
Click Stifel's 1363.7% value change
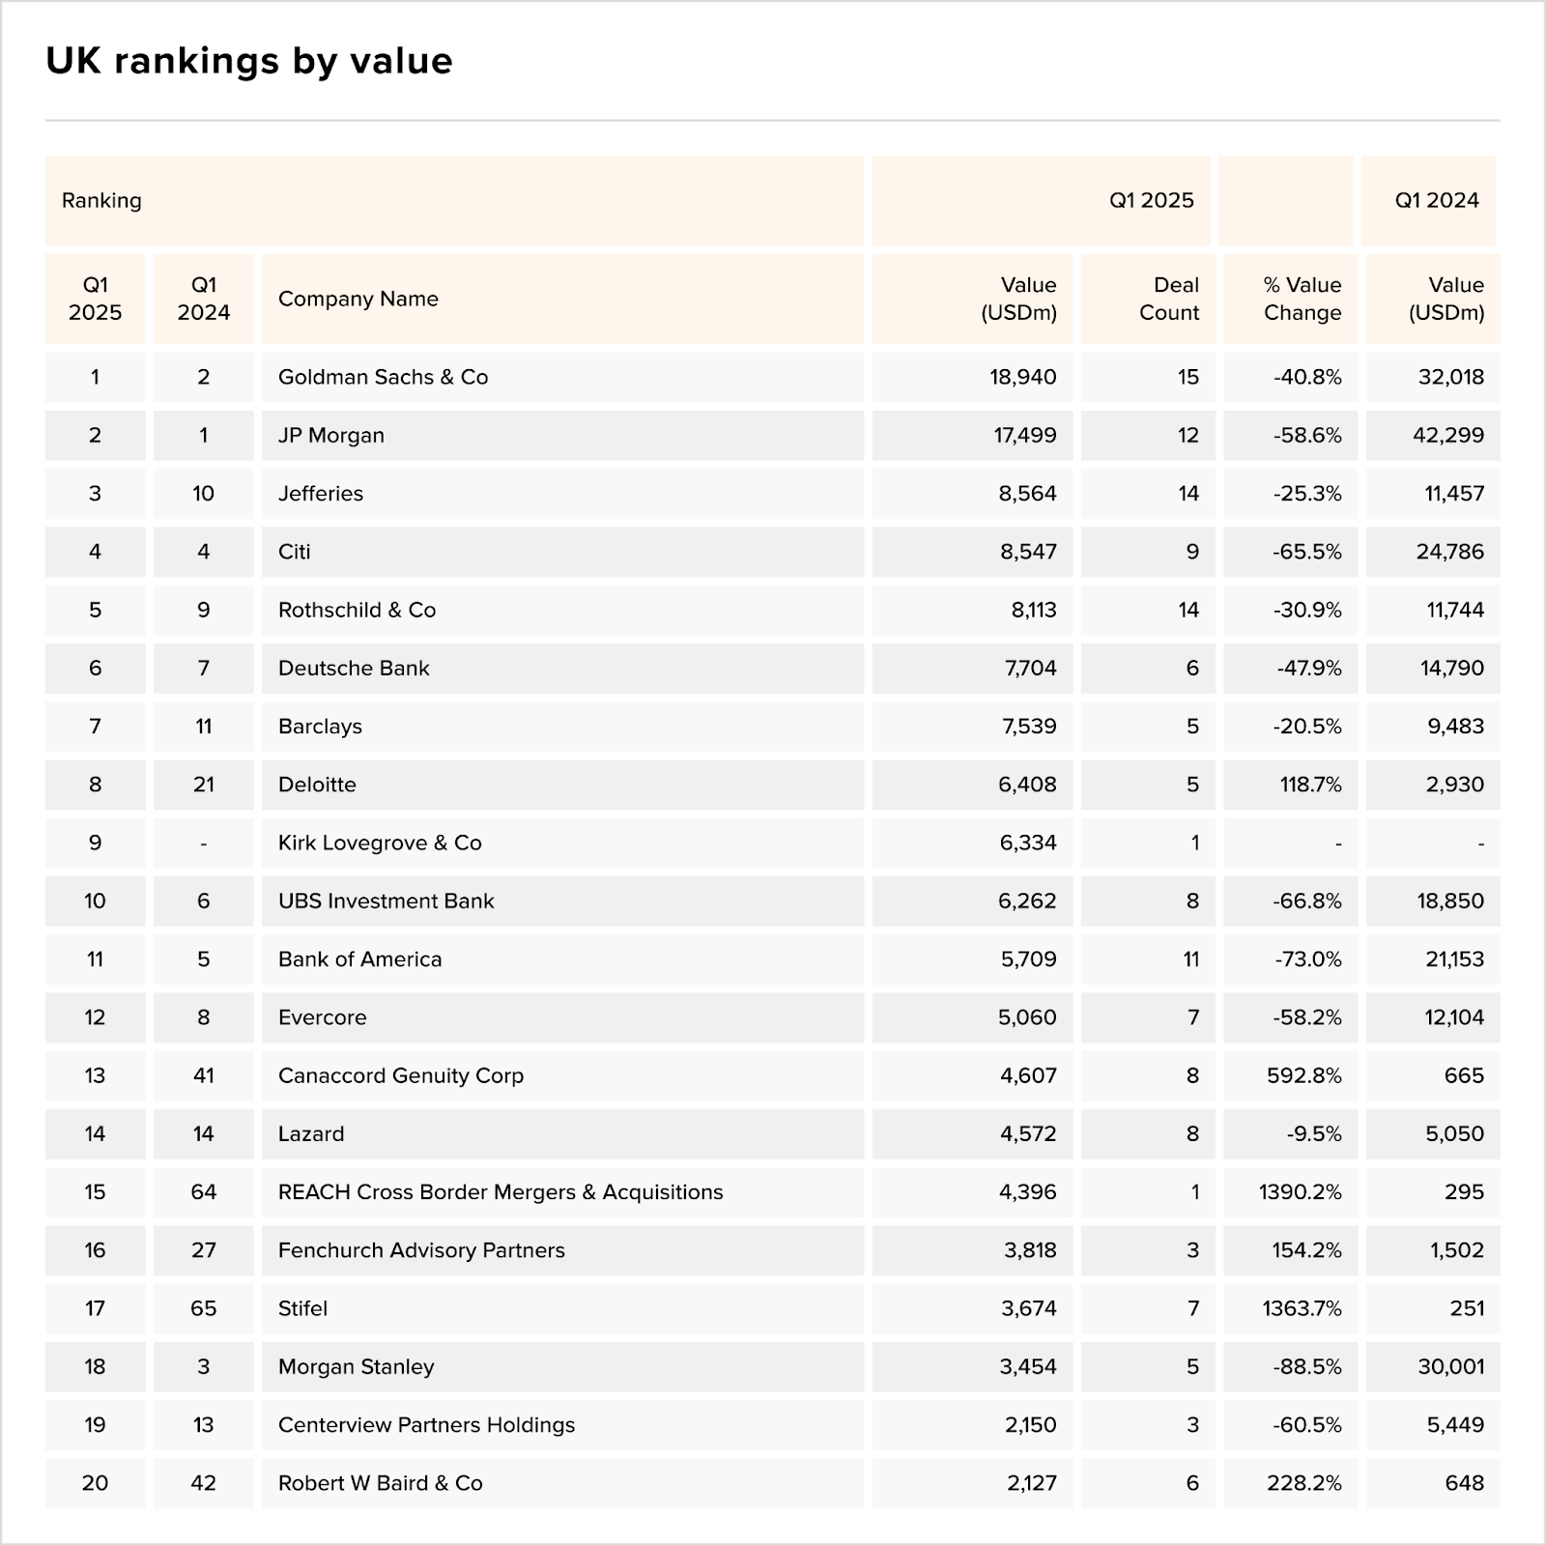tap(1302, 1308)
